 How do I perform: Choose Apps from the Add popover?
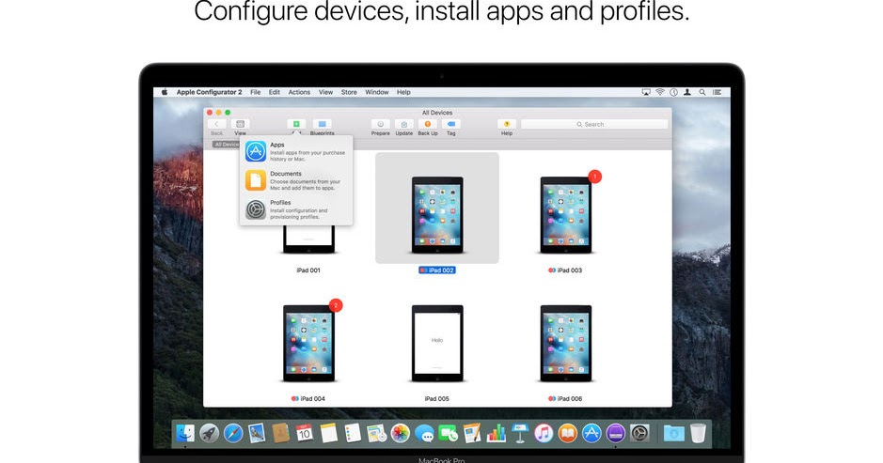click(x=296, y=152)
